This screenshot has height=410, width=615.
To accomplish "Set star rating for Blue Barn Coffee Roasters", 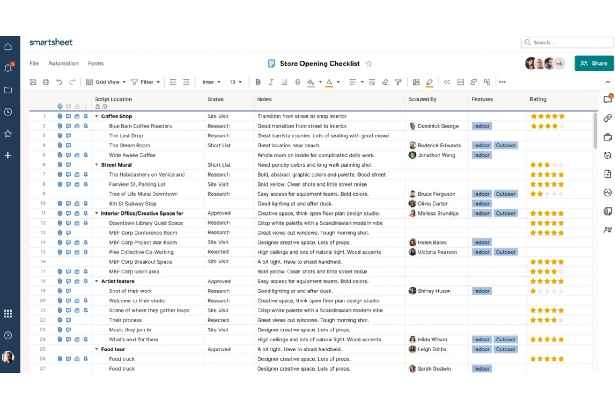I will click(547, 126).
